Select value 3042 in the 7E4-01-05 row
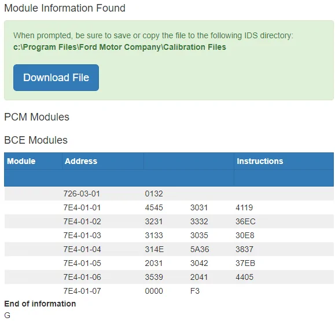The width and height of the screenshot is (335, 321). click(199, 263)
